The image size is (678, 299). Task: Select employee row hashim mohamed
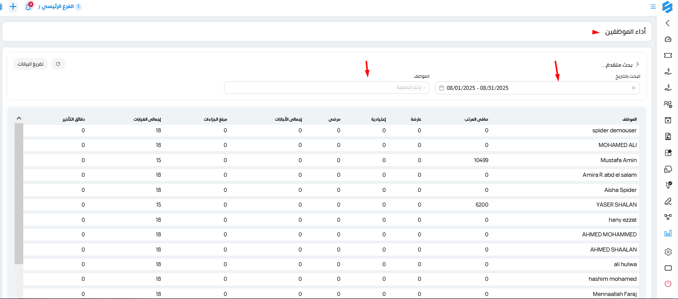tap(330, 279)
